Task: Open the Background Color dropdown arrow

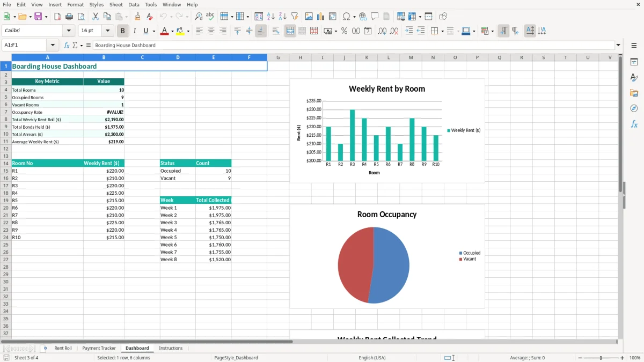Action: [x=188, y=31]
